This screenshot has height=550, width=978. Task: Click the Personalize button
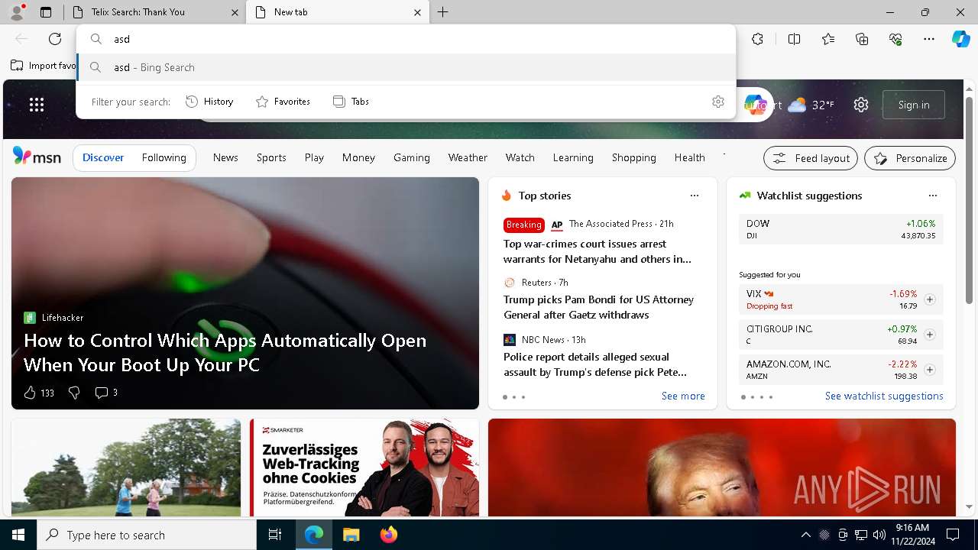(x=910, y=158)
